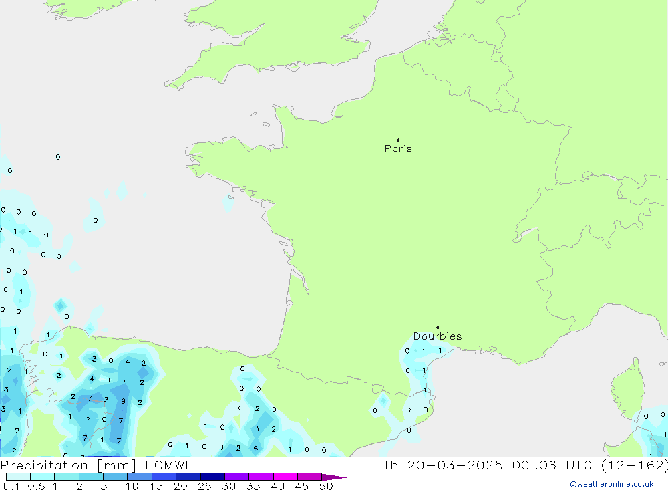Click the ECMWF model name label
The image size is (668, 490).
[169, 465]
